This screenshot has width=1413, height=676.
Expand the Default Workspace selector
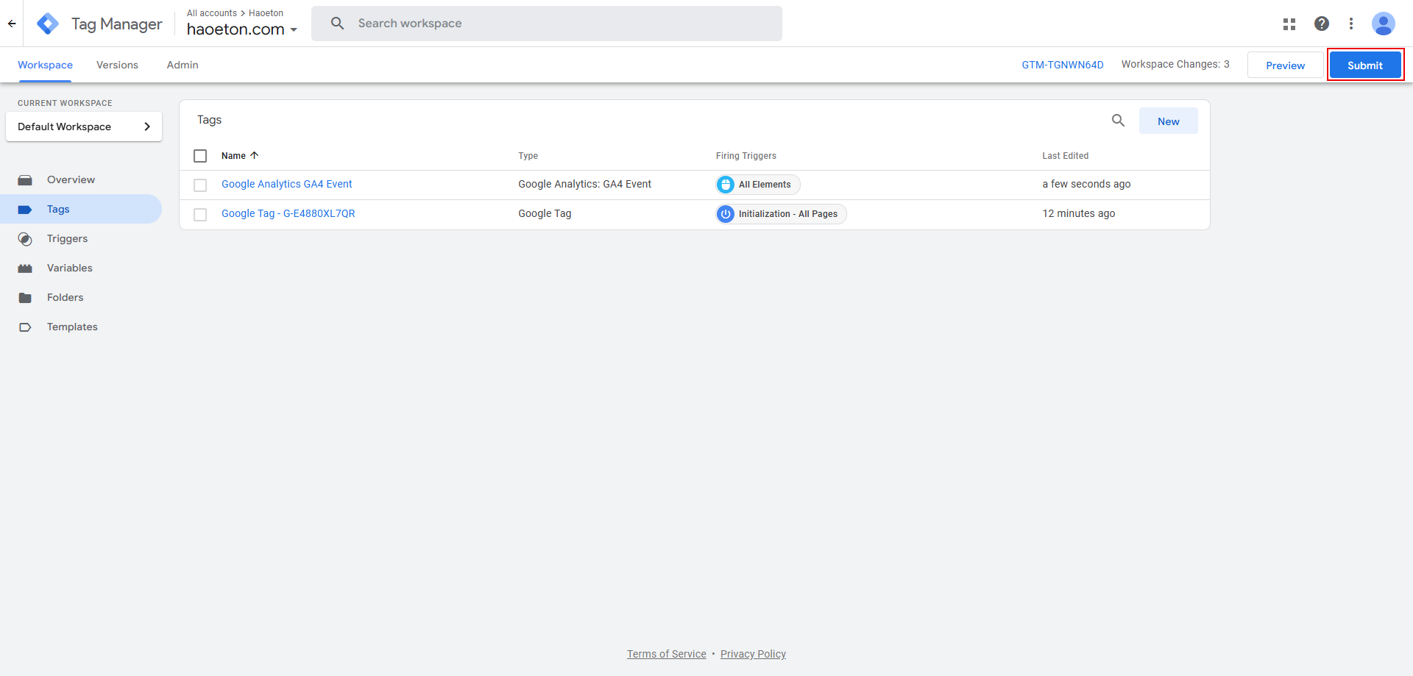[84, 127]
